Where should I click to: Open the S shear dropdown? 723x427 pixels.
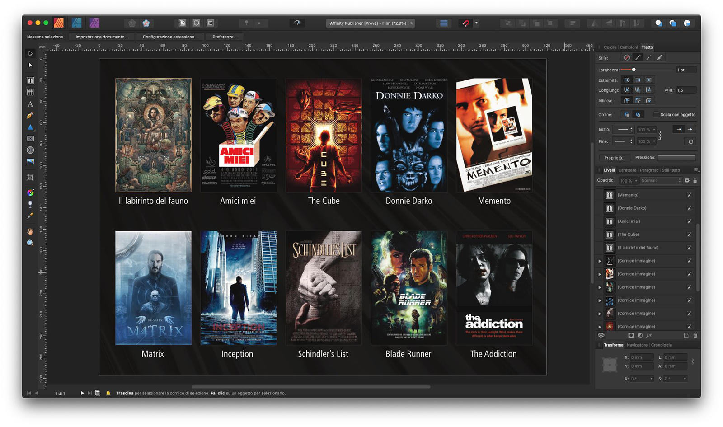pyautogui.click(x=685, y=379)
